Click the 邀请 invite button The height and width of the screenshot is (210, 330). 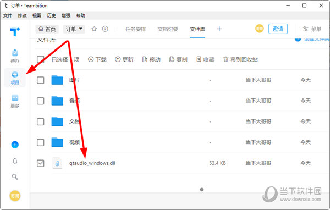pyautogui.click(x=278, y=29)
